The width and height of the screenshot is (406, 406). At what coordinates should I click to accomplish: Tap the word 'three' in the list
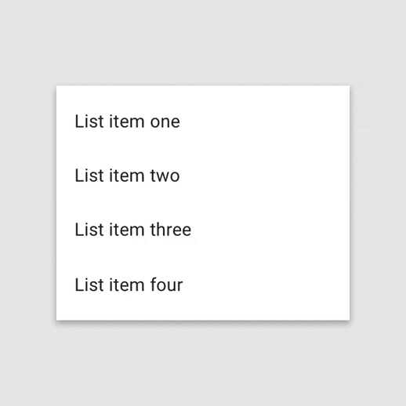point(171,230)
